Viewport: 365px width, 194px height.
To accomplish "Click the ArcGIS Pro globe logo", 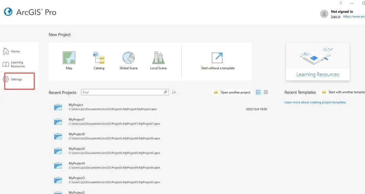I will [8, 12].
